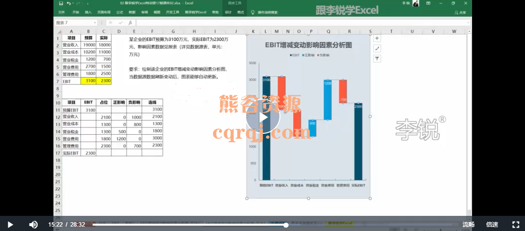Click the formula bar Enter checkmark icon
This screenshot has height=231, width=525.
(120, 22)
